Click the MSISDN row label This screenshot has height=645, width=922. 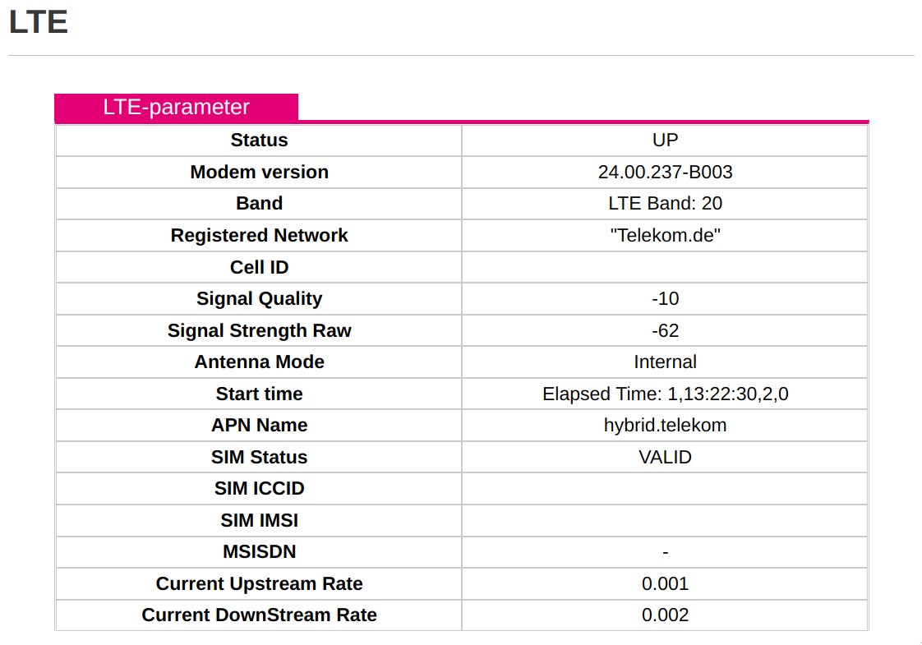coord(259,551)
